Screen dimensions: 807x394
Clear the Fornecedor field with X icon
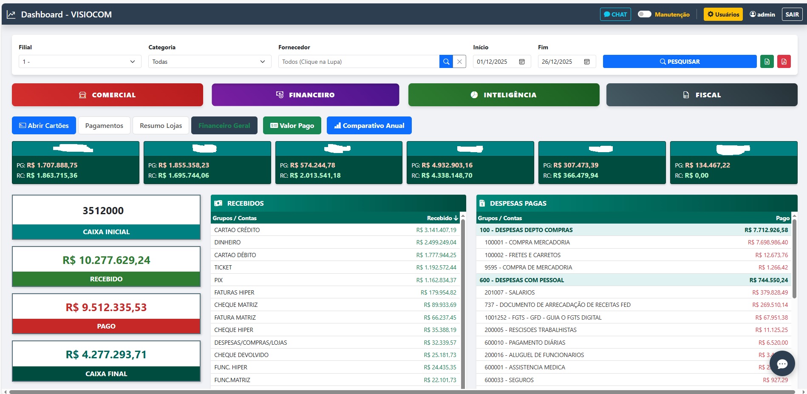(x=459, y=62)
